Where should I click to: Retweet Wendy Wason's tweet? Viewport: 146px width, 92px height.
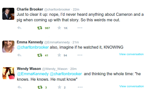pos(40,87)
